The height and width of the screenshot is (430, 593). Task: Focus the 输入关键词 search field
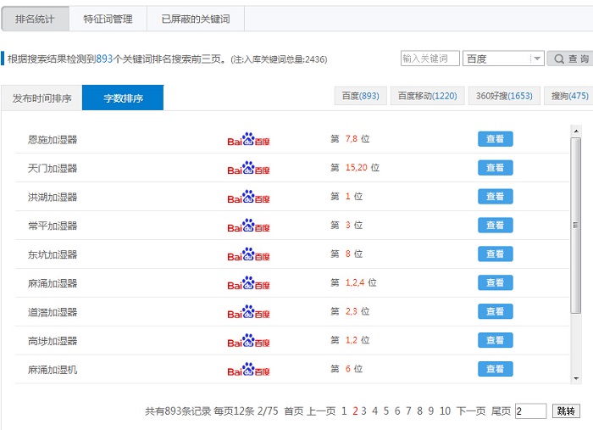[x=430, y=59]
